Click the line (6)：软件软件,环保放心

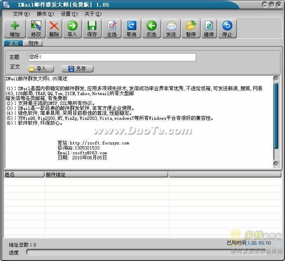[35, 123]
